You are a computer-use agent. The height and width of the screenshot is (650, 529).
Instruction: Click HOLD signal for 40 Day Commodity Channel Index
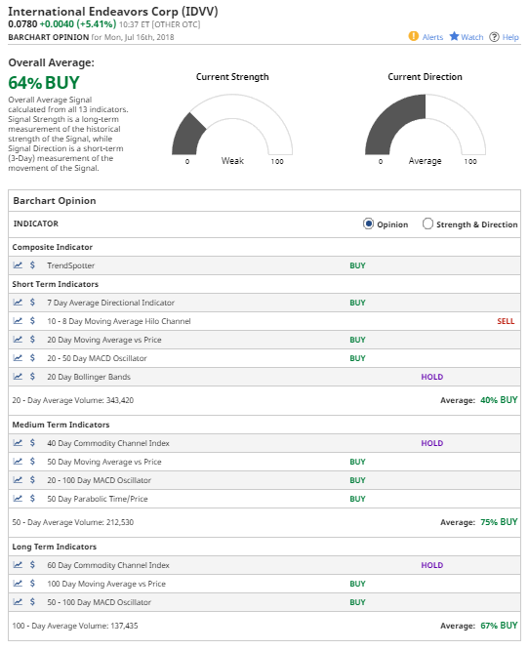pos(432,443)
